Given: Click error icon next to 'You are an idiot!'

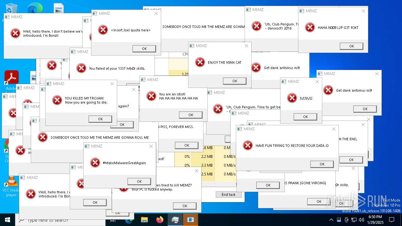Looking at the screenshot, I should 151,96.
